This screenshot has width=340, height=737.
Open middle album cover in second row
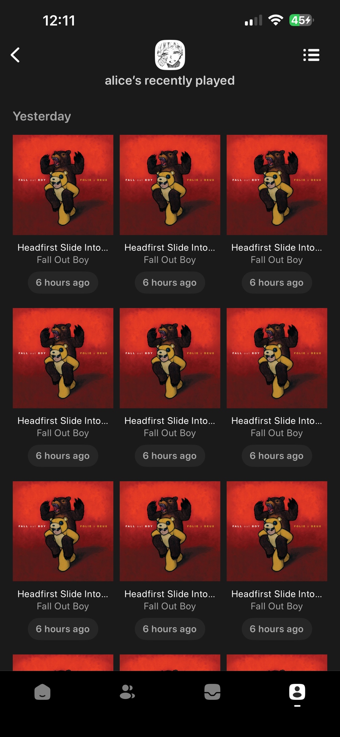pyautogui.click(x=170, y=358)
